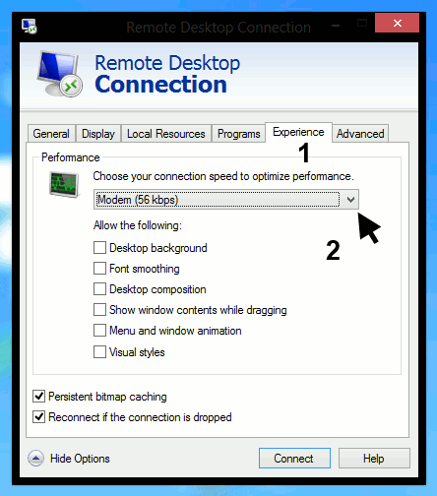Select the Modem (56 kbps) combo box field
Viewport: 437px width, 496px height.
226,200
